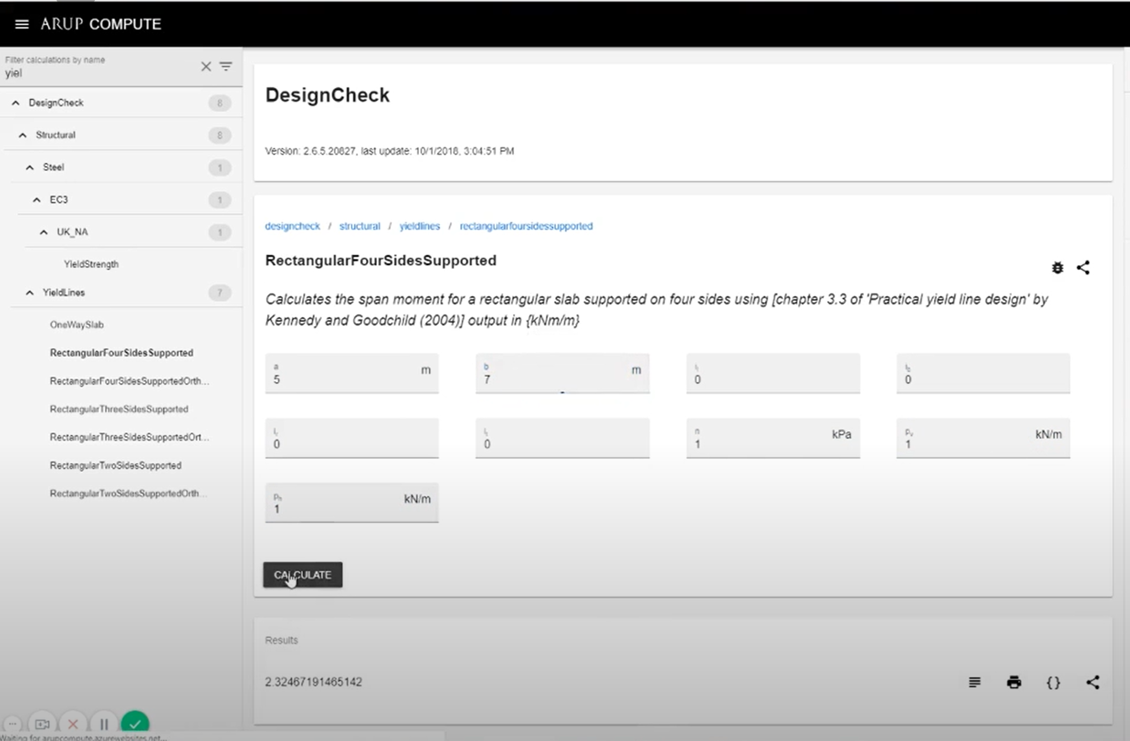
Task: Share the results using the bottom share icon
Action: pyautogui.click(x=1093, y=682)
